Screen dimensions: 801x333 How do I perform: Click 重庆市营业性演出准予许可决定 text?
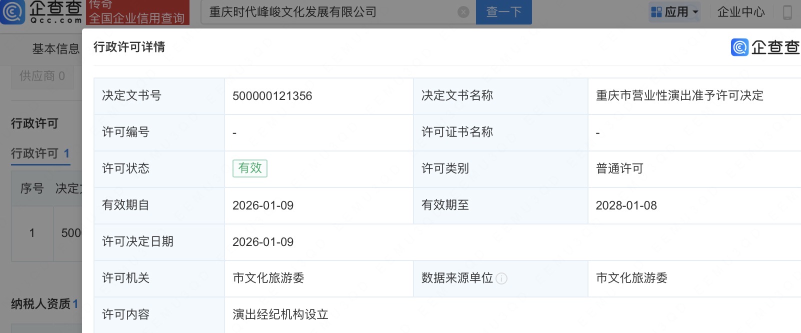[x=679, y=95]
